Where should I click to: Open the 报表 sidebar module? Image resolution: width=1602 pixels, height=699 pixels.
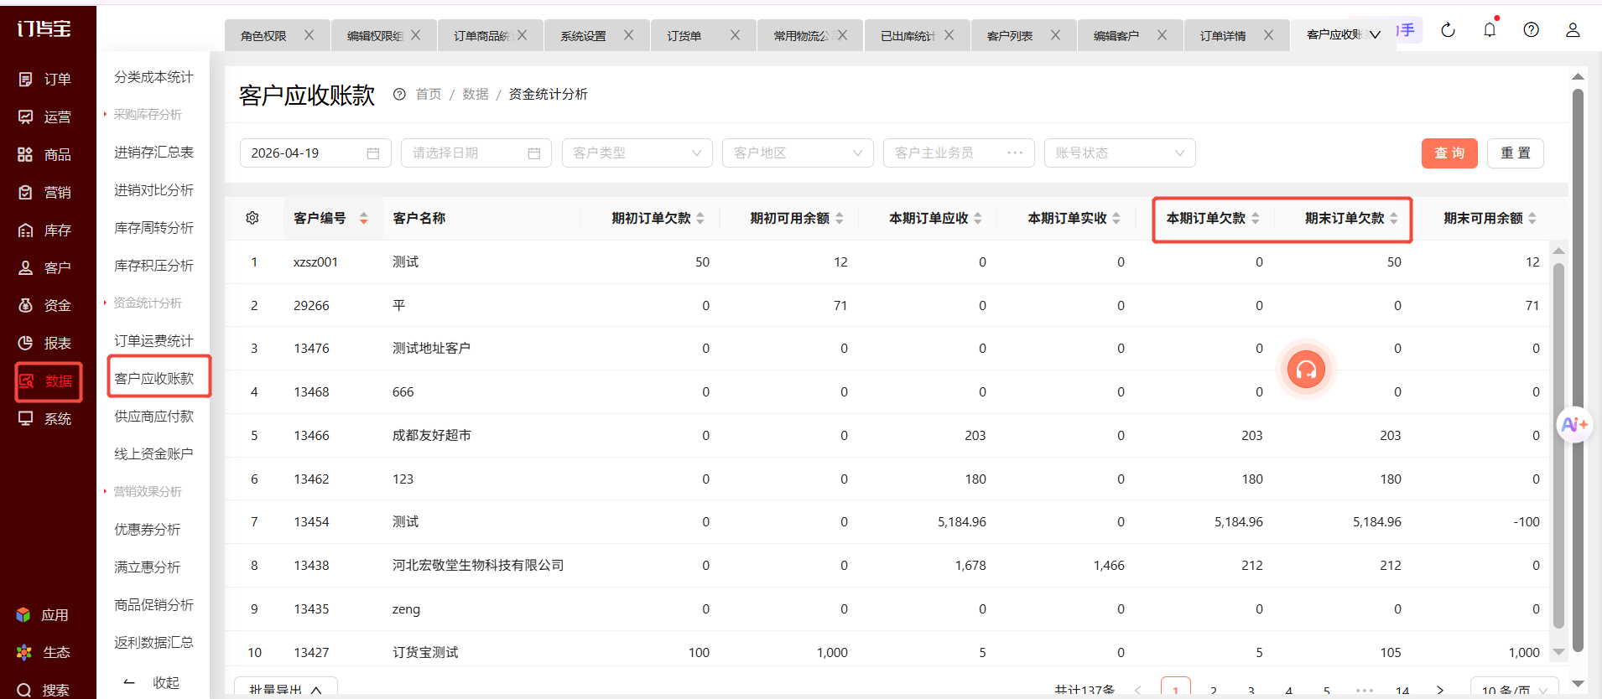[46, 343]
